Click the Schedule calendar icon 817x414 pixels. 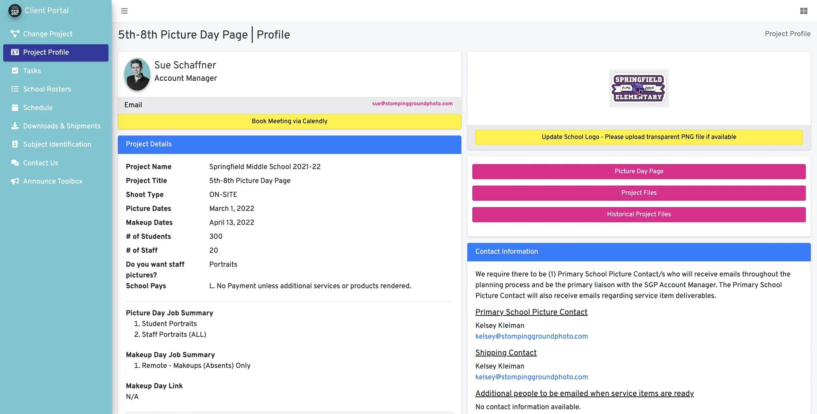(x=15, y=107)
